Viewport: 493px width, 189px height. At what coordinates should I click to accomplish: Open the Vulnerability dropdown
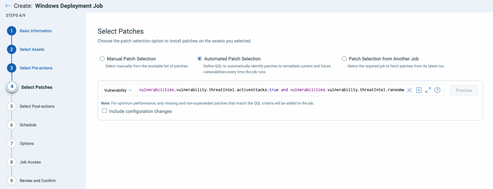pos(118,90)
